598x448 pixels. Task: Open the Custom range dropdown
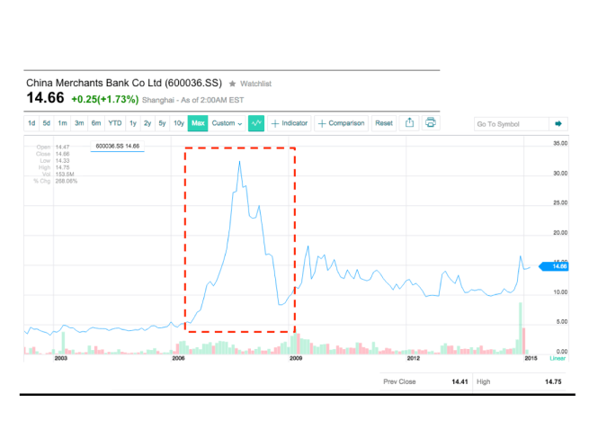click(x=227, y=123)
